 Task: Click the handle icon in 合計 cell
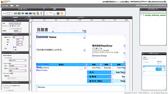(x=110, y=73)
